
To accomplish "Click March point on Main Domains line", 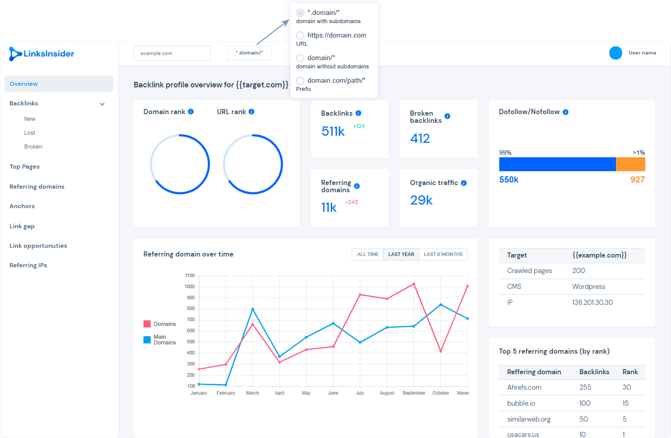I will (x=252, y=309).
